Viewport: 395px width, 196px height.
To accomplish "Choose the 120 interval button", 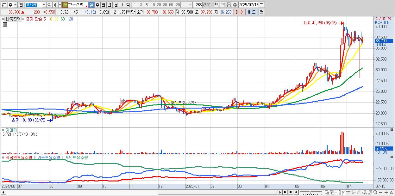I will click(177, 5).
